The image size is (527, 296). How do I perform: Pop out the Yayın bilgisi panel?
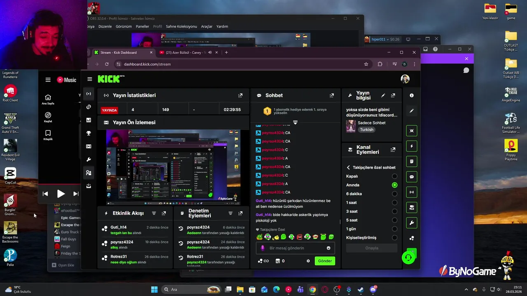393,95
